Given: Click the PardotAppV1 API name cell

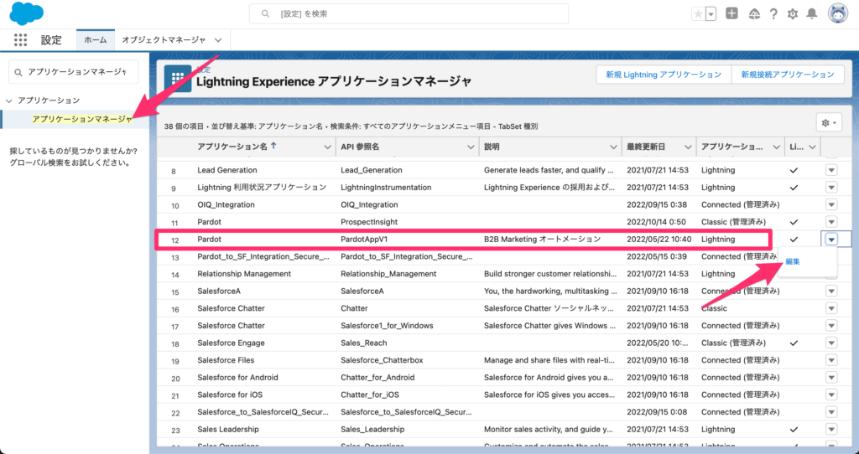Looking at the screenshot, I should click(x=364, y=239).
